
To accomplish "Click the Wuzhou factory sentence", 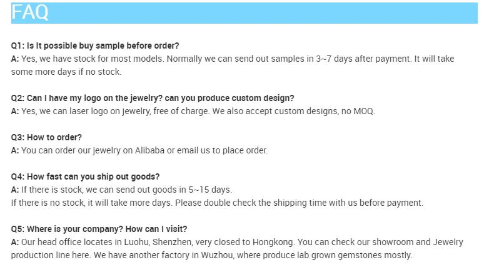I will coord(253,255).
